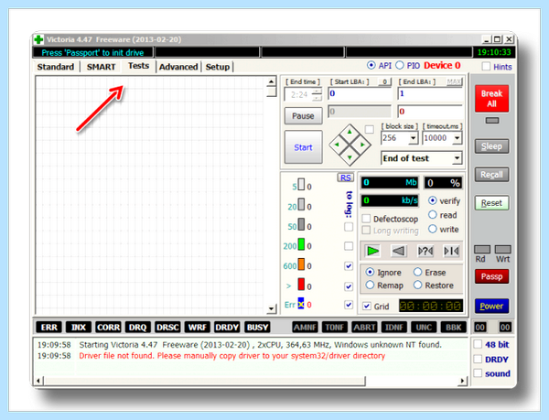Toggle log checkbox for Err blocks

click(x=349, y=304)
